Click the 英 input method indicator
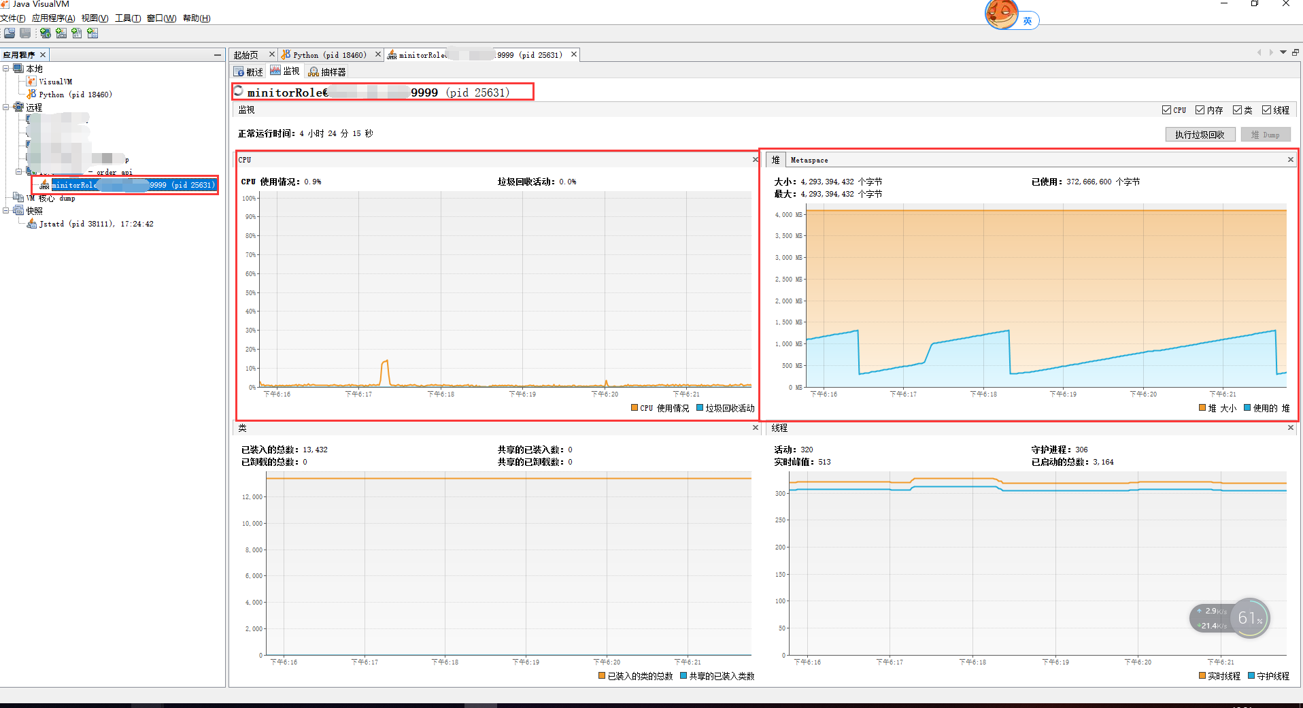Screen dimensions: 1303x708 [x=1028, y=21]
